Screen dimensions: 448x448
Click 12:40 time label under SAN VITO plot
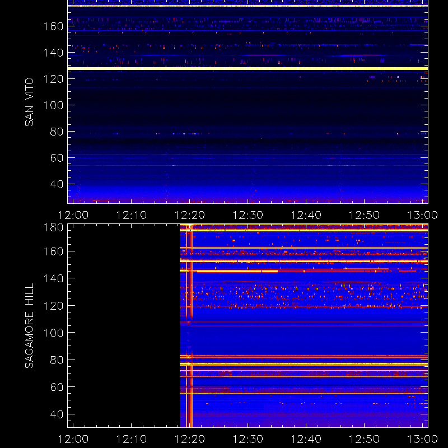click(306, 215)
